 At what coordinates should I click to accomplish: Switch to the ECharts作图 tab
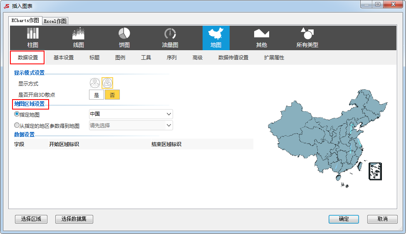pos(25,20)
